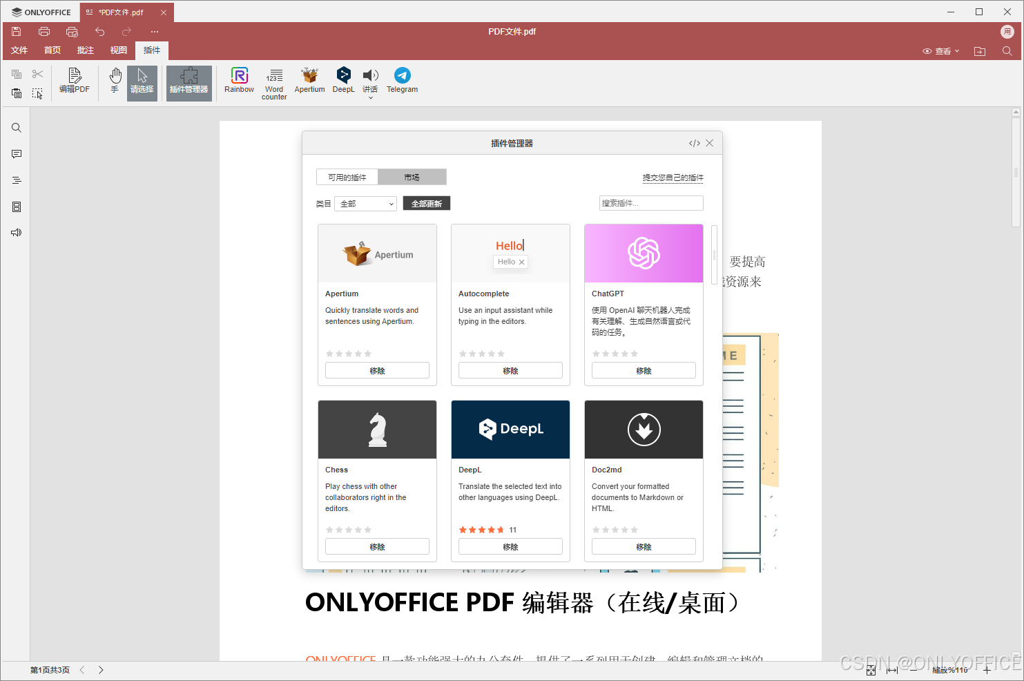Open the ChatGPT plugin card image
The image size is (1024, 681).
coord(644,253)
